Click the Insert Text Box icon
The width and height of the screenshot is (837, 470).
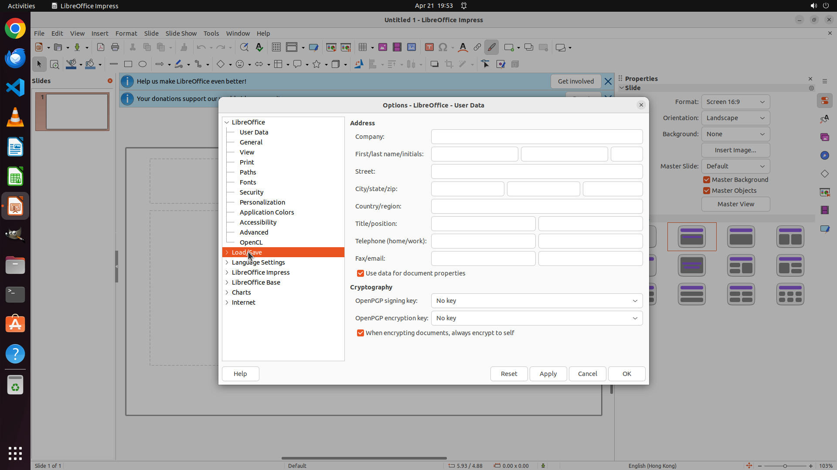click(429, 47)
